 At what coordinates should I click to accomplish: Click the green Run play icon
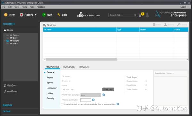(x=44, y=15)
